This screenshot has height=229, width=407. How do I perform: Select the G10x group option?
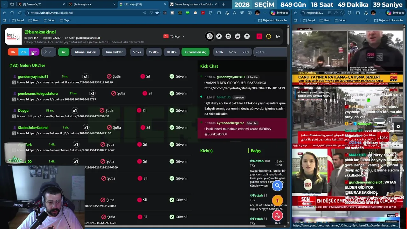click(219, 52)
